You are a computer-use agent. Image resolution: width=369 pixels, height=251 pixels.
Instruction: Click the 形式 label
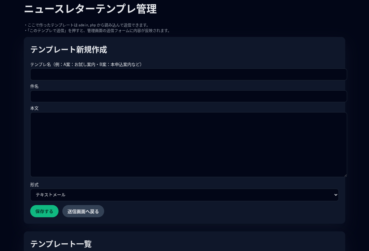34,184
